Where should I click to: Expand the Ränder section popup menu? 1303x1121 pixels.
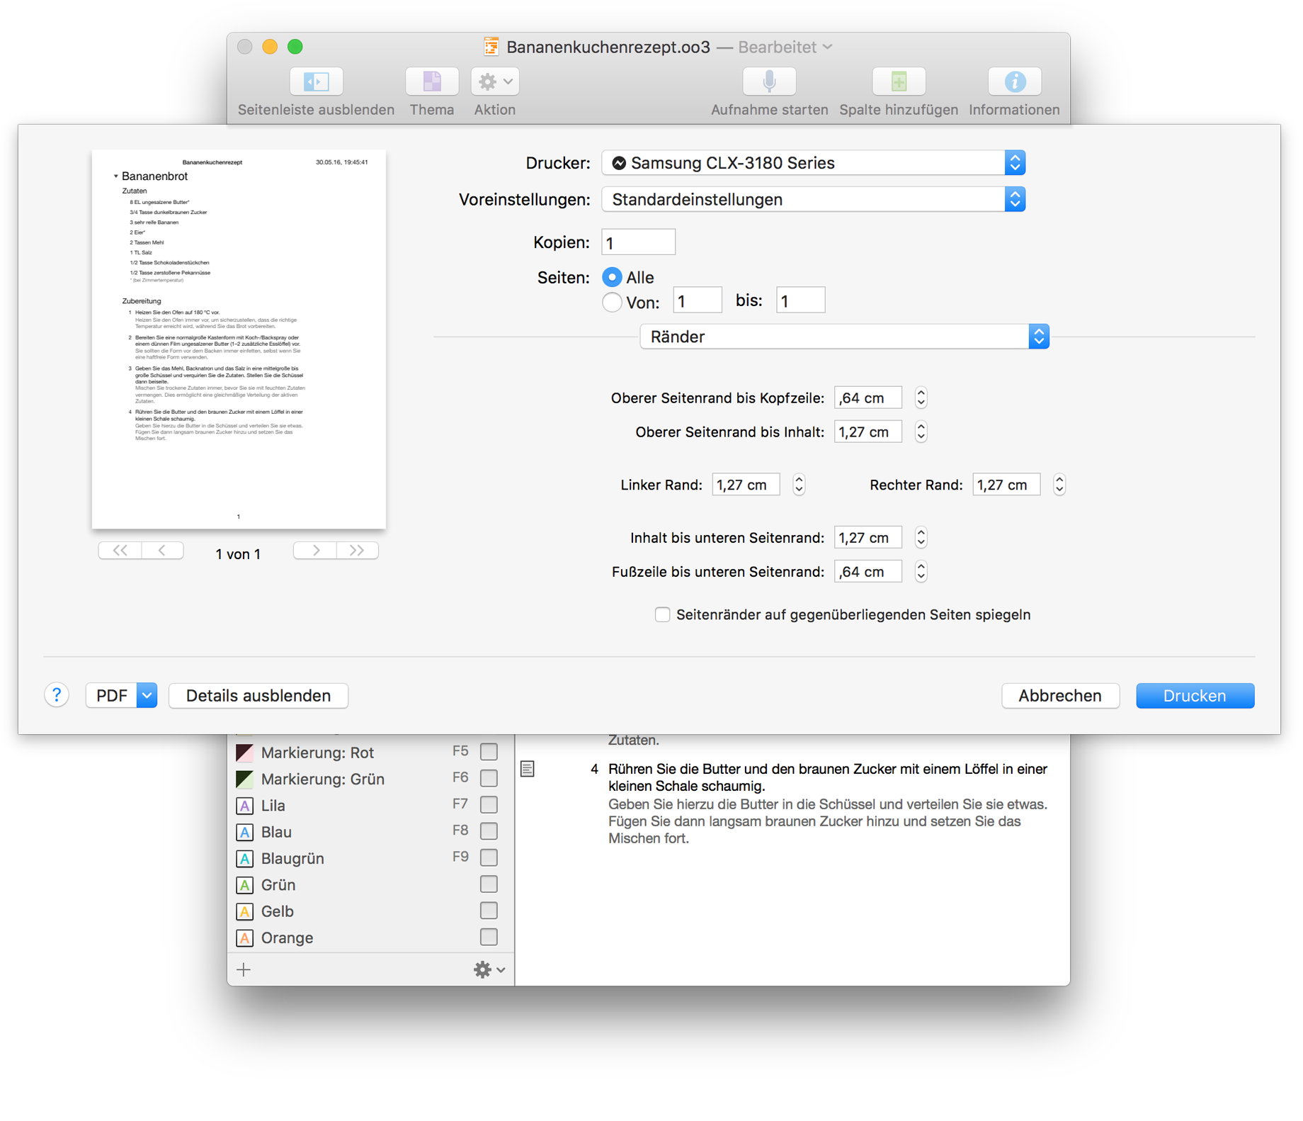[x=844, y=337]
